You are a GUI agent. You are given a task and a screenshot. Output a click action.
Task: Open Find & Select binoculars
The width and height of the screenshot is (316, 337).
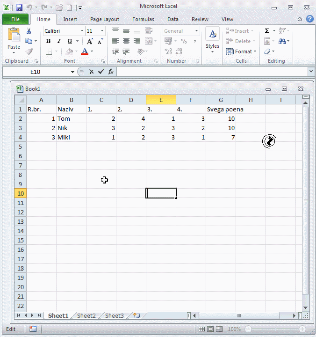(x=283, y=41)
